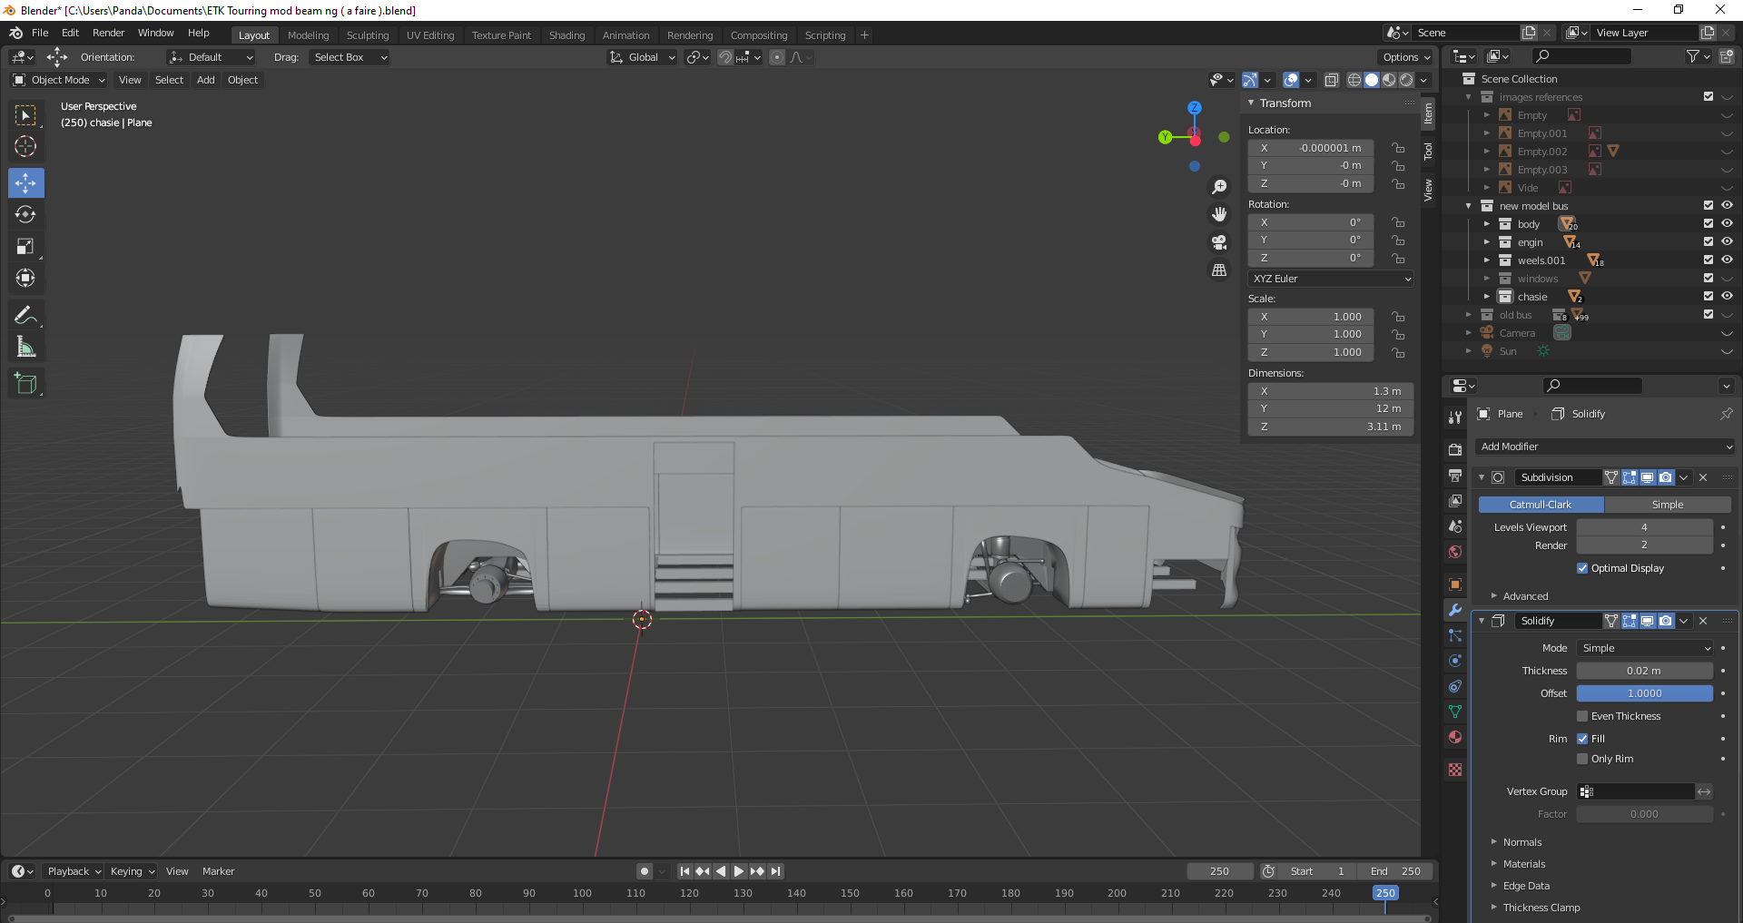Open the Material properties tab
This screenshot has height=923, width=1743.
tap(1455, 737)
